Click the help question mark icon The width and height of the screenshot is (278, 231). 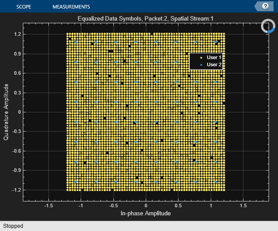point(265,6)
